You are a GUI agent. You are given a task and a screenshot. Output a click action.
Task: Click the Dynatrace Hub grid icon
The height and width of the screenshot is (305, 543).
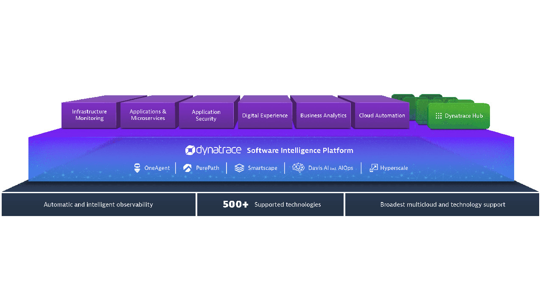click(439, 116)
